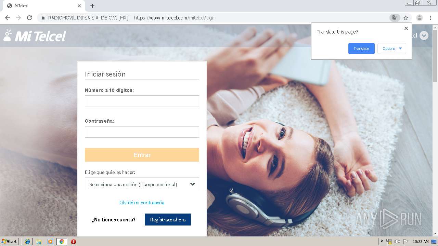Click the browser forward arrow
Viewport: 438px width, 246px height.
(18, 18)
